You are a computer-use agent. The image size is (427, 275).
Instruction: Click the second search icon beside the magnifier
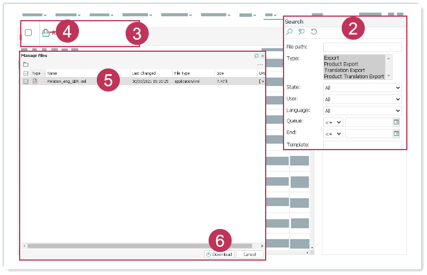click(301, 32)
